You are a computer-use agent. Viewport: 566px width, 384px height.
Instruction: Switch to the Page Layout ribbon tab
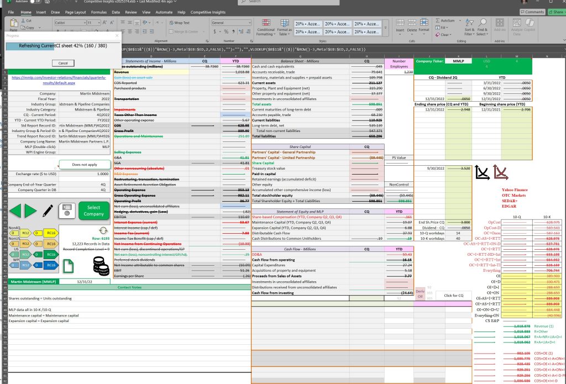75,12
